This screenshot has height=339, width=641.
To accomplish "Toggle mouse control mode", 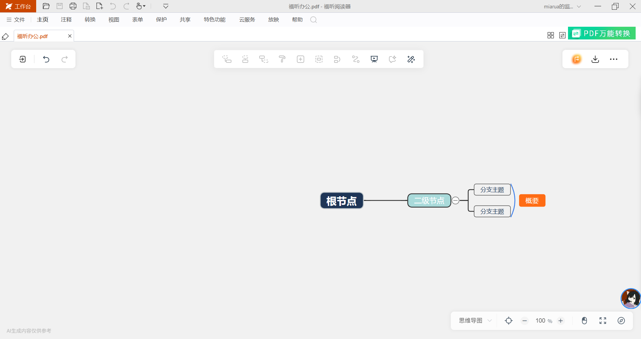I will [584, 321].
